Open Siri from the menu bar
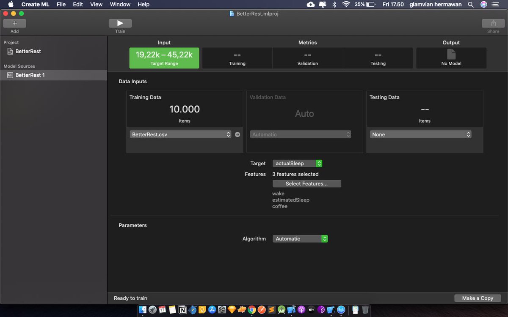 point(484,4)
